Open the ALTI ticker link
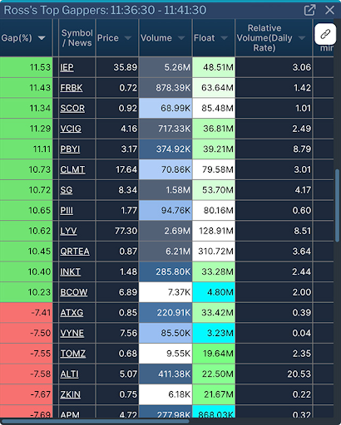341x425 pixels. [69, 374]
